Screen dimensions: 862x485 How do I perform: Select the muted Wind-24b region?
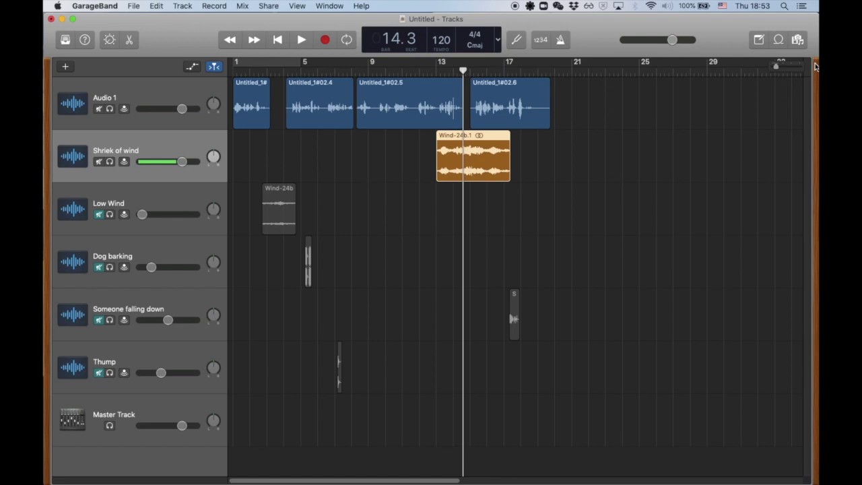tap(279, 209)
